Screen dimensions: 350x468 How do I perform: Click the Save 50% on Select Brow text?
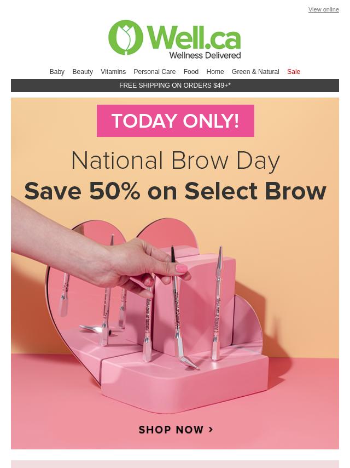click(x=175, y=191)
